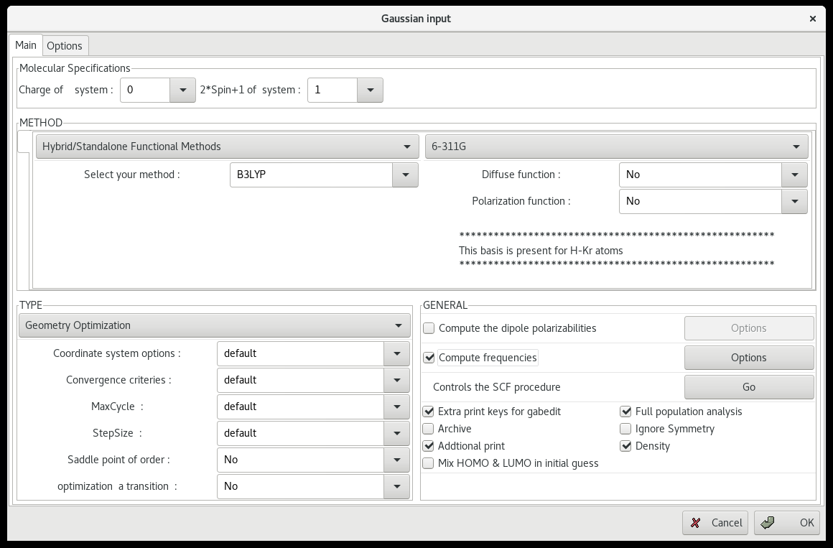The width and height of the screenshot is (833, 548).
Task: Open the Diffuse function dropdown
Action: coord(794,175)
